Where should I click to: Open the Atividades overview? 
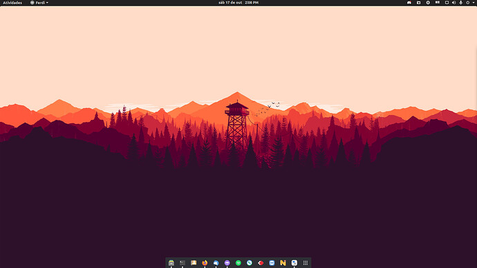point(12,3)
